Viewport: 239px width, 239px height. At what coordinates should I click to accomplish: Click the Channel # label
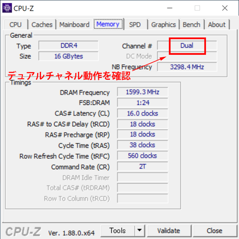click(x=137, y=46)
